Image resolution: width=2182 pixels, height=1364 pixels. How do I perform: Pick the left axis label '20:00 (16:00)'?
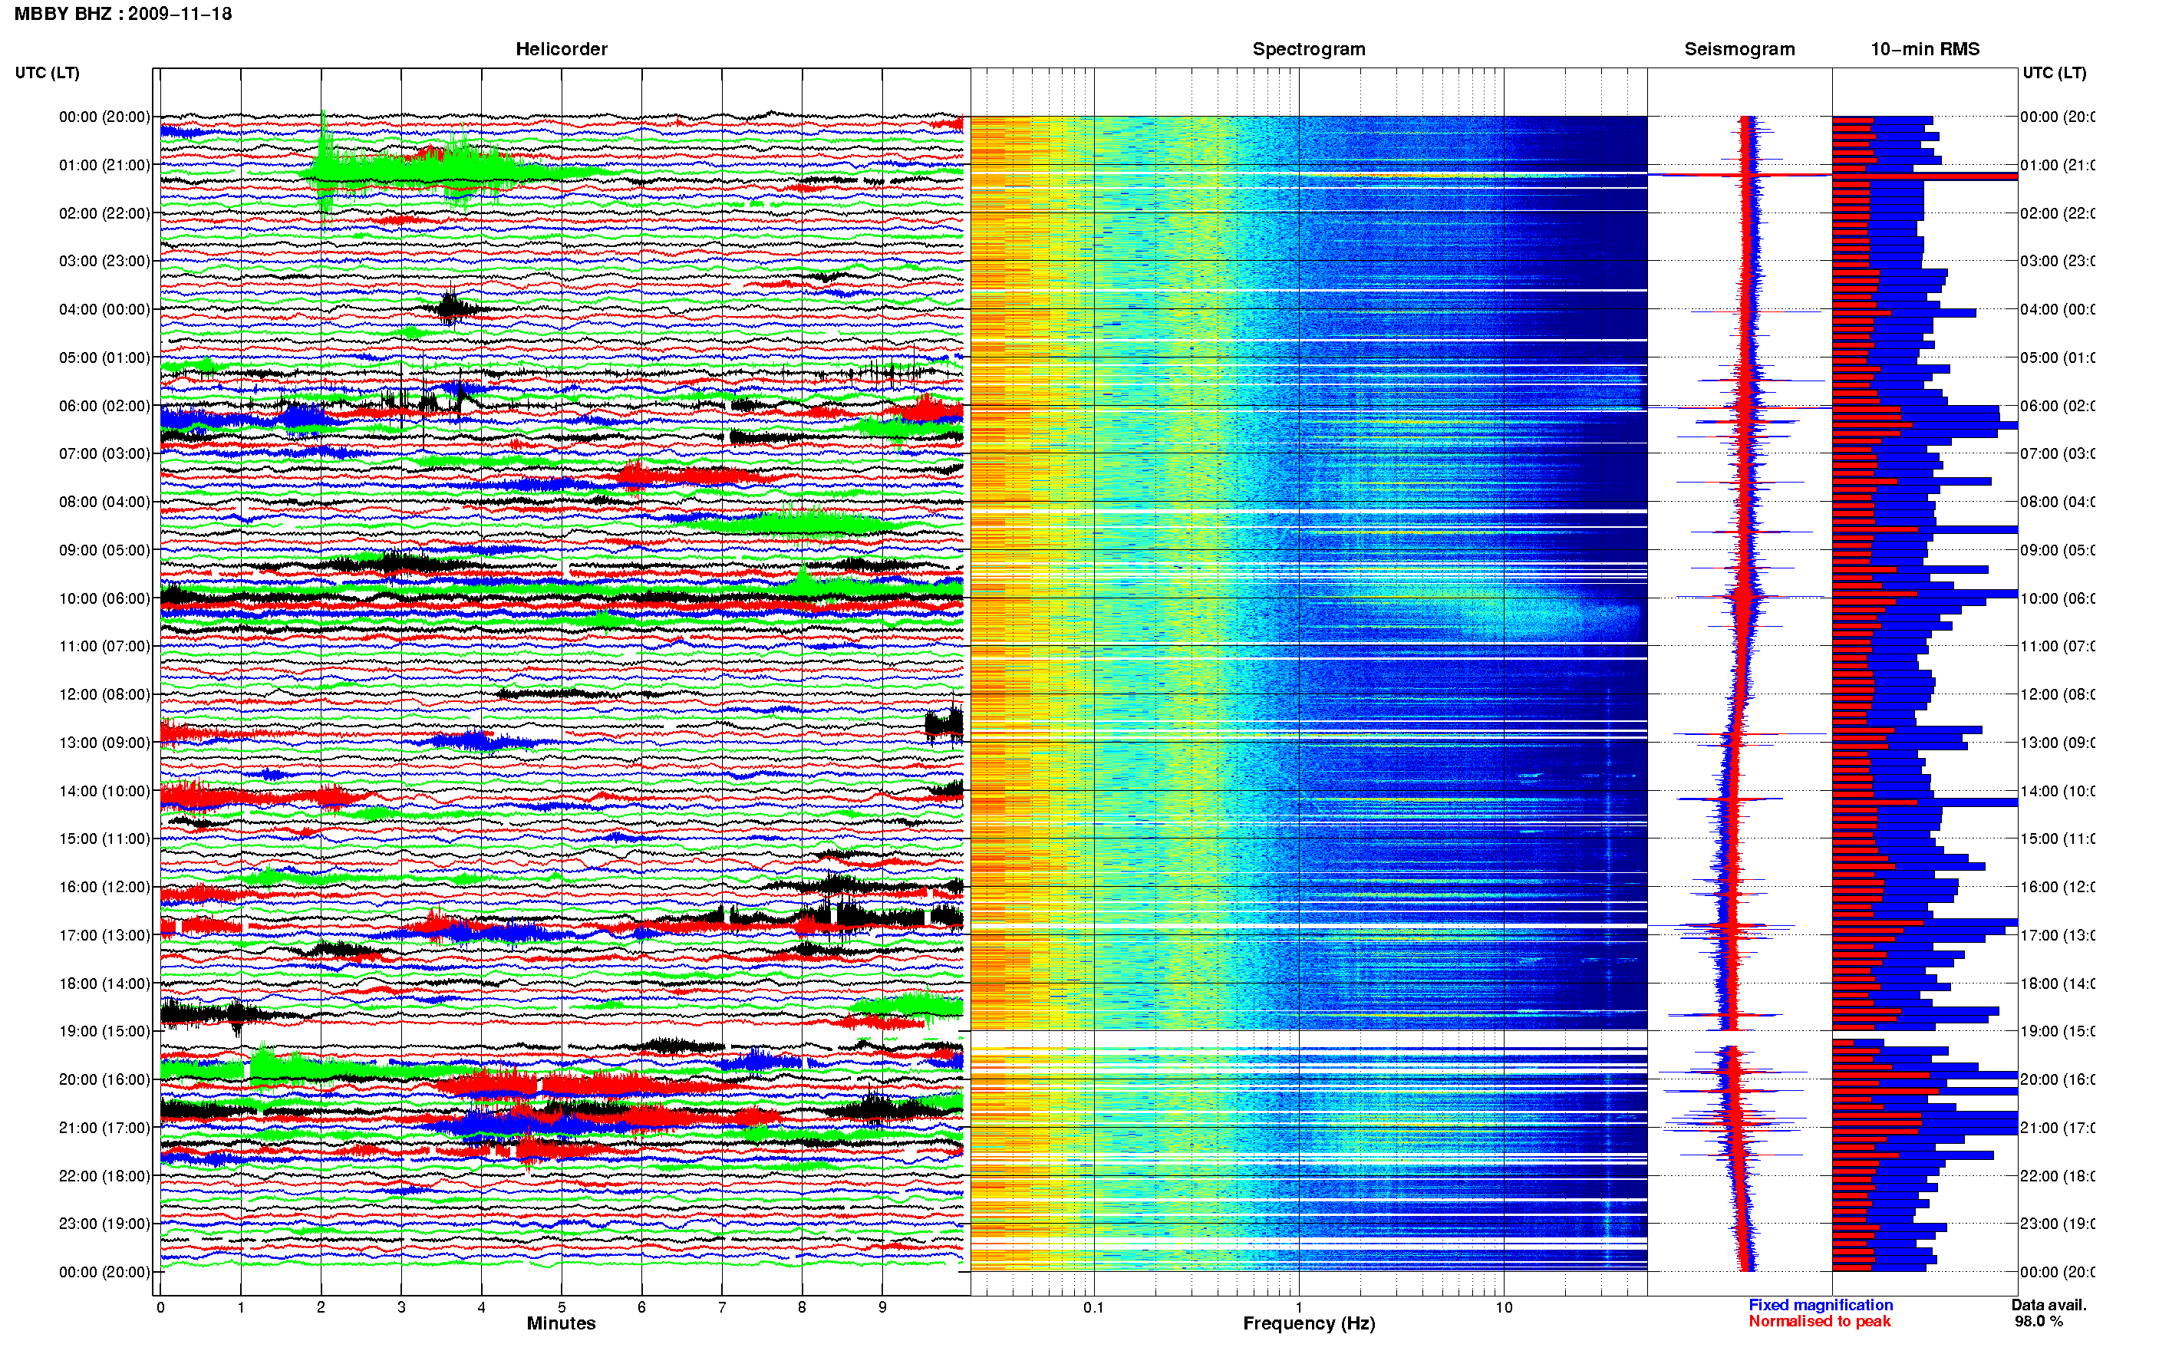click(x=104, y=1080)
